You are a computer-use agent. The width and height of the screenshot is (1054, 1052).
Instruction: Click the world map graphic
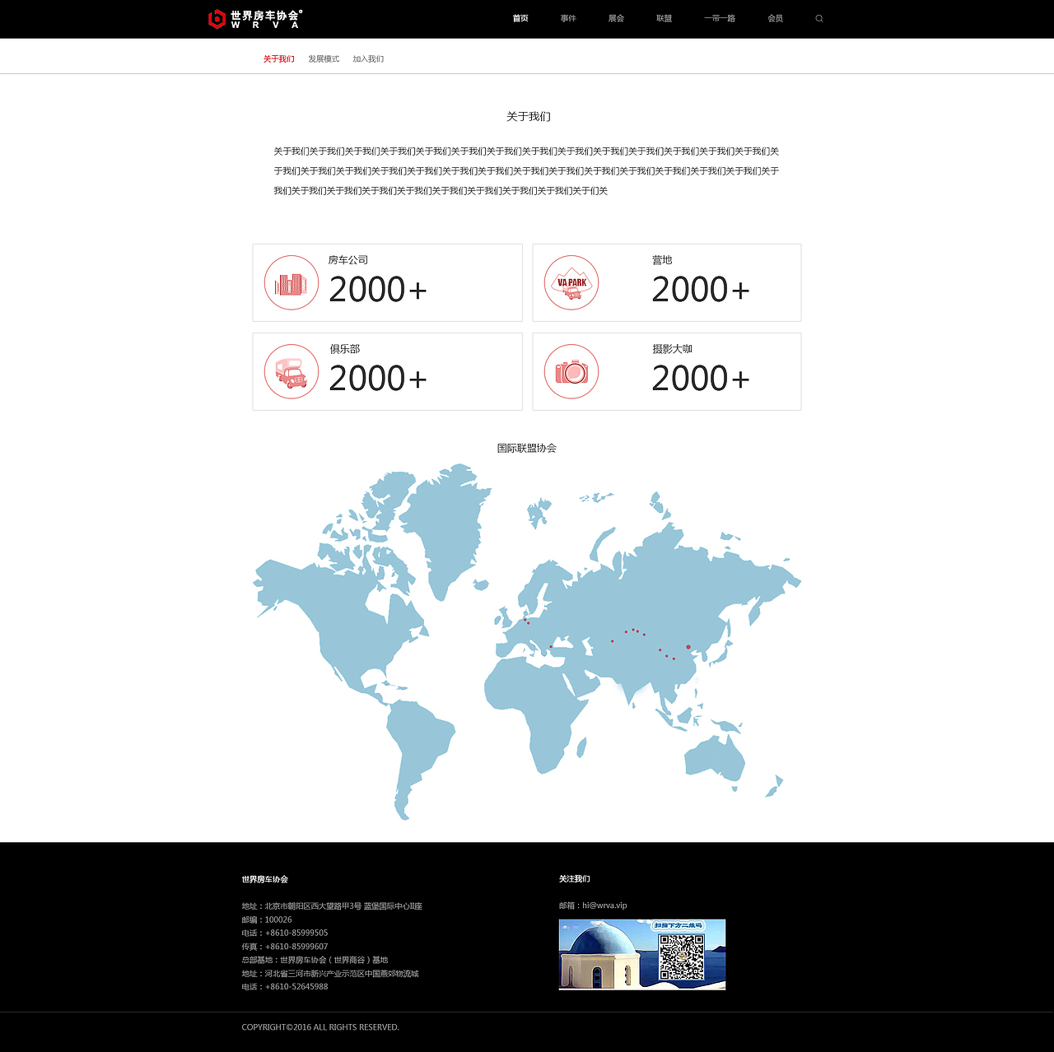(x=527, y=642)
